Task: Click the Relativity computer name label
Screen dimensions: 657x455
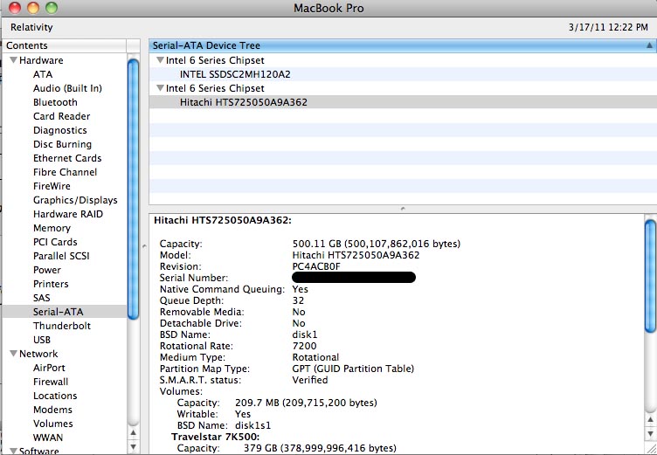Action: (x=31, y=27)
